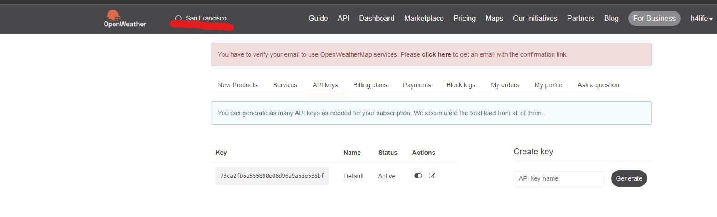Click the search icon beside San Francisco
Viewport: 717px width, 217px height.
tap(179, 19)
